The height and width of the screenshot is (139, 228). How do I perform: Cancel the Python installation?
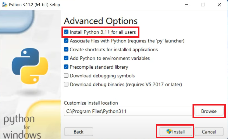click(209, 132)
